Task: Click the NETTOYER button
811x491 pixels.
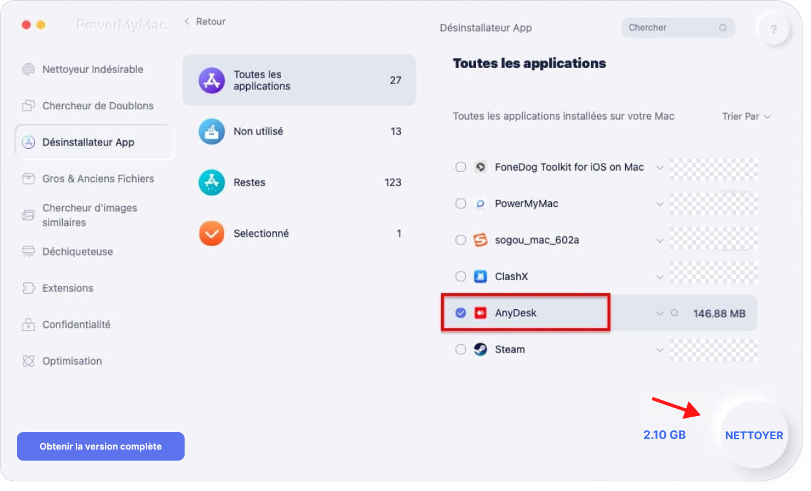Action: tap(754, 435)
